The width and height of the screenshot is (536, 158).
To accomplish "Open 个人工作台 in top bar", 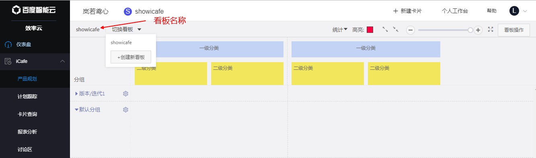I will pos(455,11).
